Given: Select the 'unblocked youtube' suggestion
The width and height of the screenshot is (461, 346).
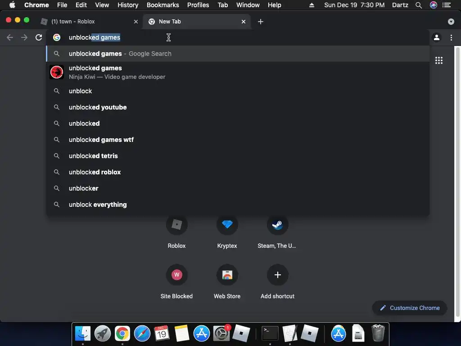Looking at the screenshot, I should pos(238,107).
